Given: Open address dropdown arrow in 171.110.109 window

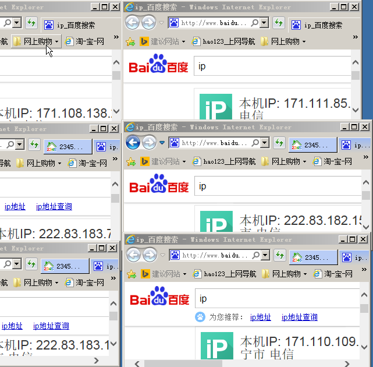Looking at the screenshot, I should 265,255.
